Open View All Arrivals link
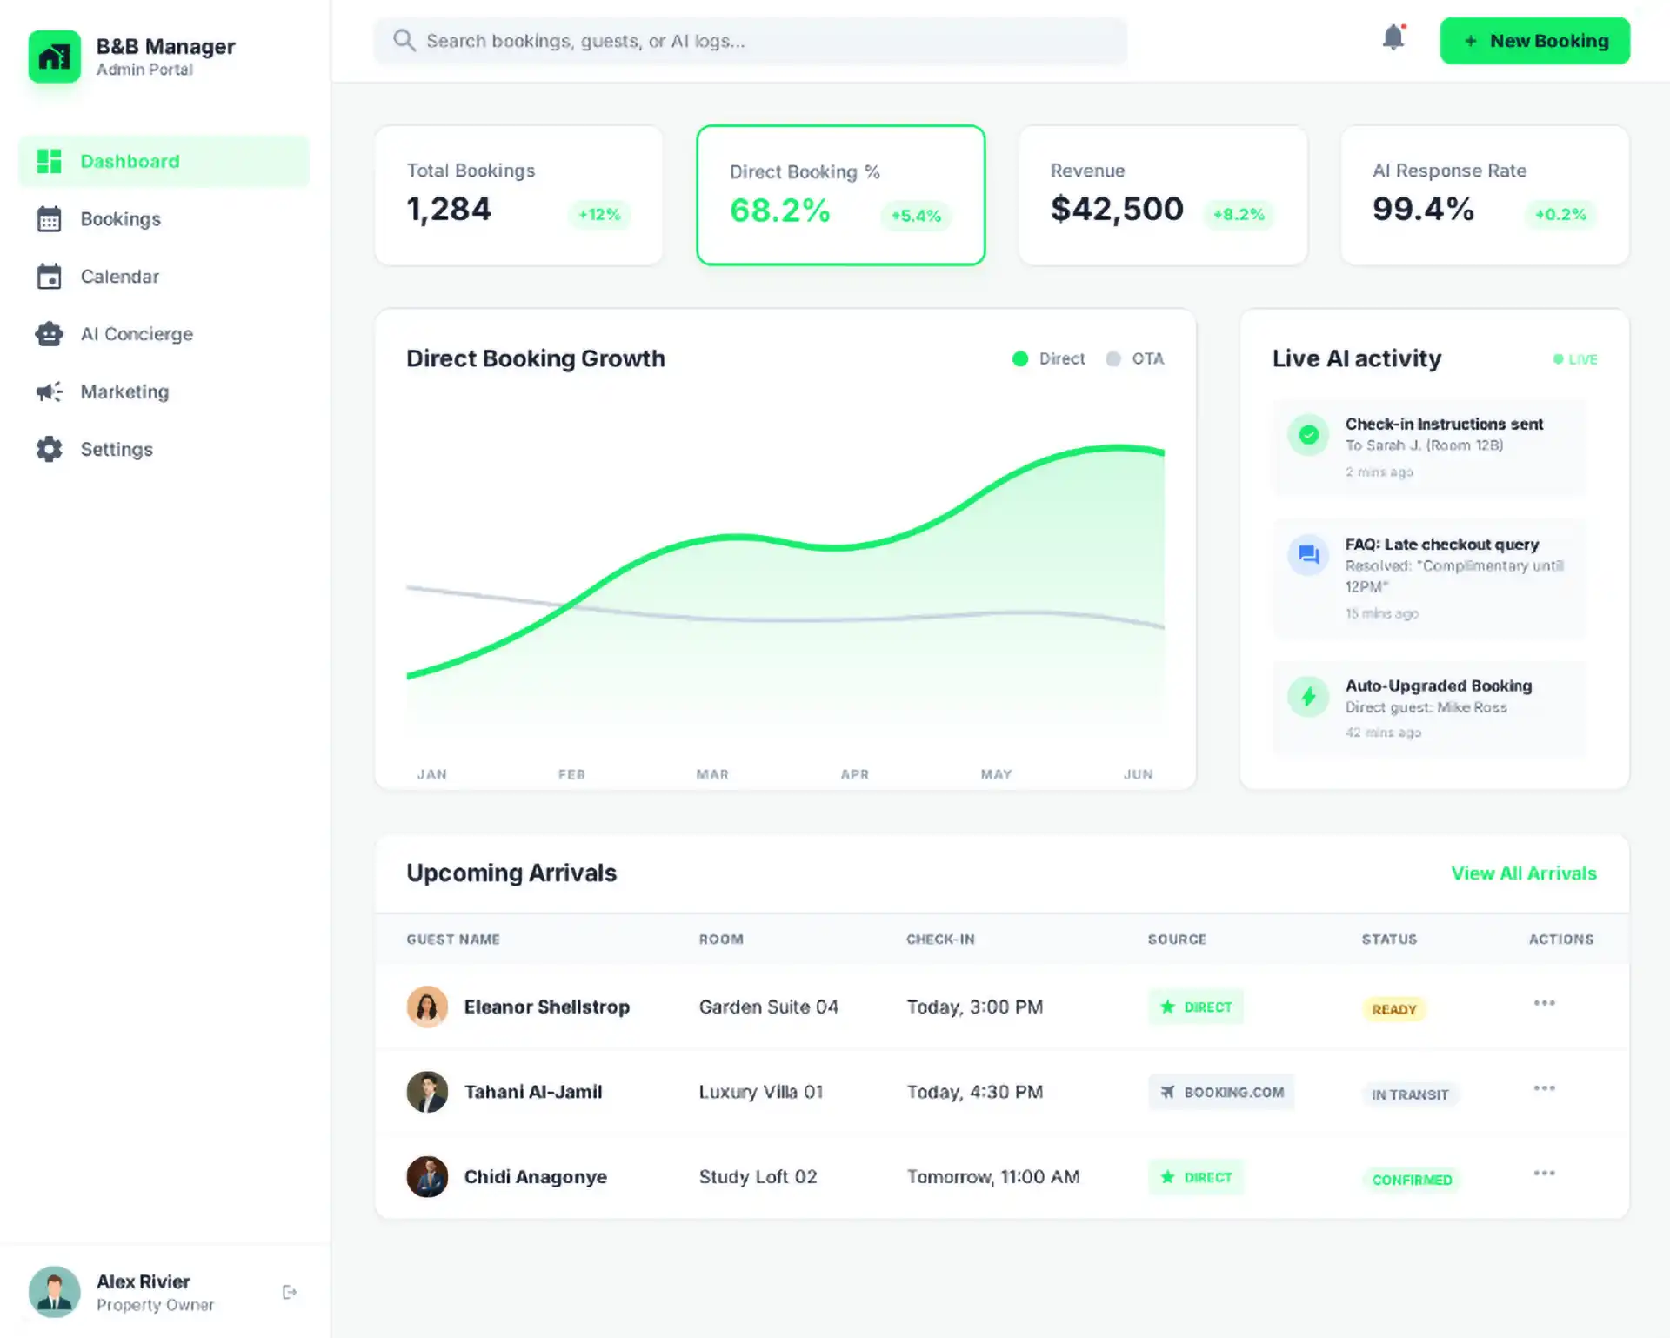Viewport: 1670px width, 1338px height. tap(1523, 873)
